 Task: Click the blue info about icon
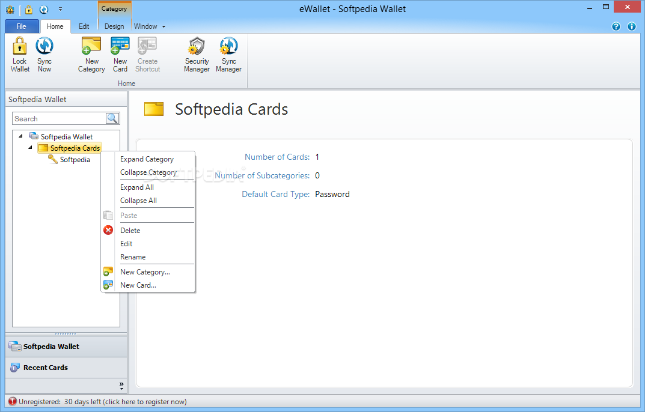tap(632, 26)
